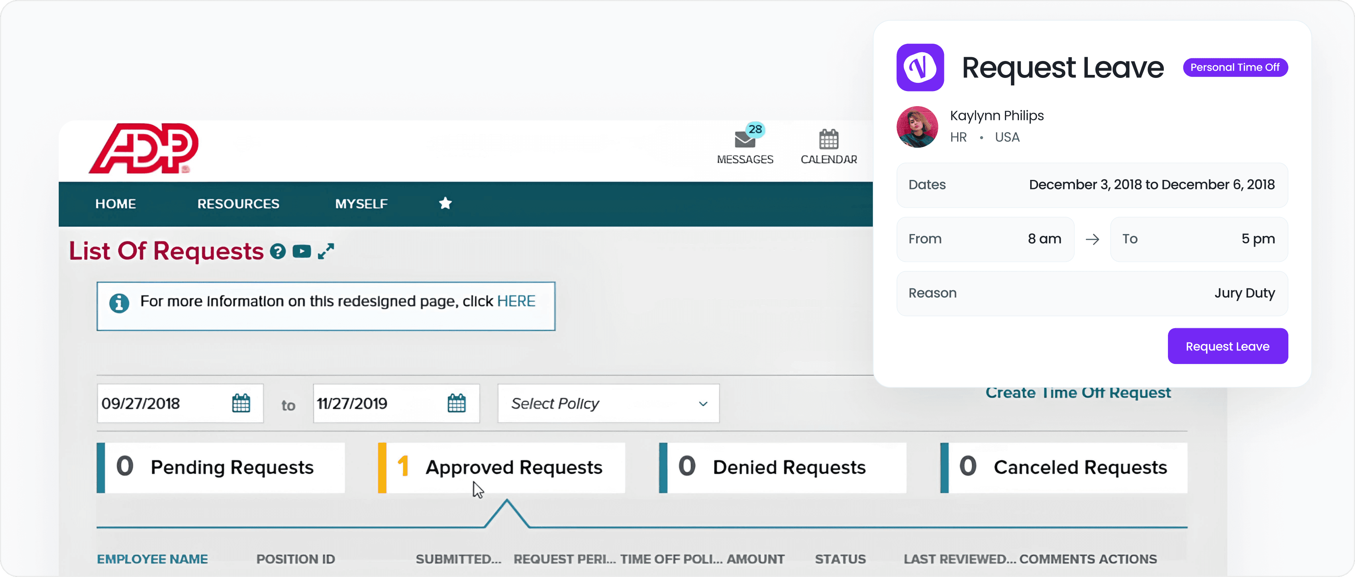Click the purple Request Leave button

1227,346
